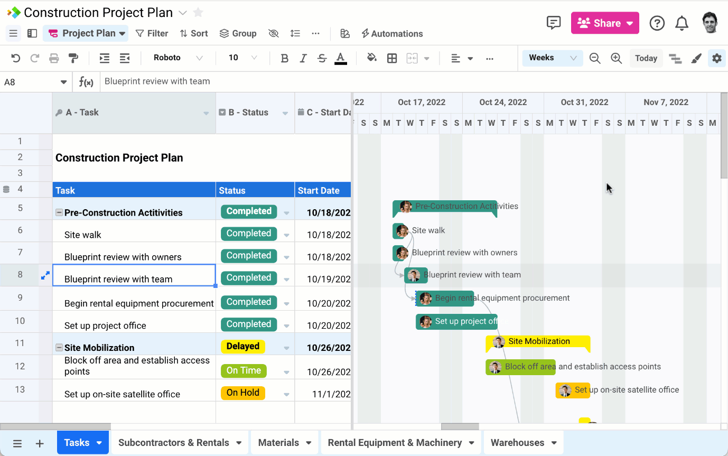Open the Roboto font dropdown
Image resolution: width=728 pixels, height=456 pixels.
(180, 58)
